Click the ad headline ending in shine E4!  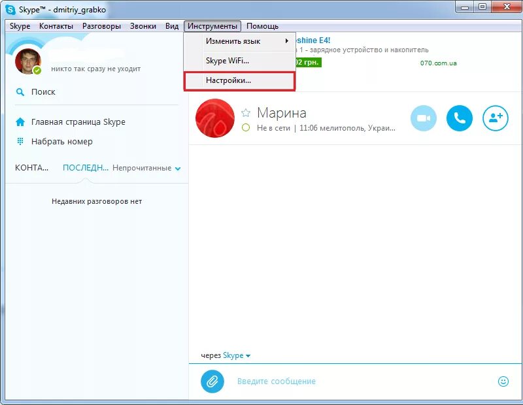[x=312, y=40]
